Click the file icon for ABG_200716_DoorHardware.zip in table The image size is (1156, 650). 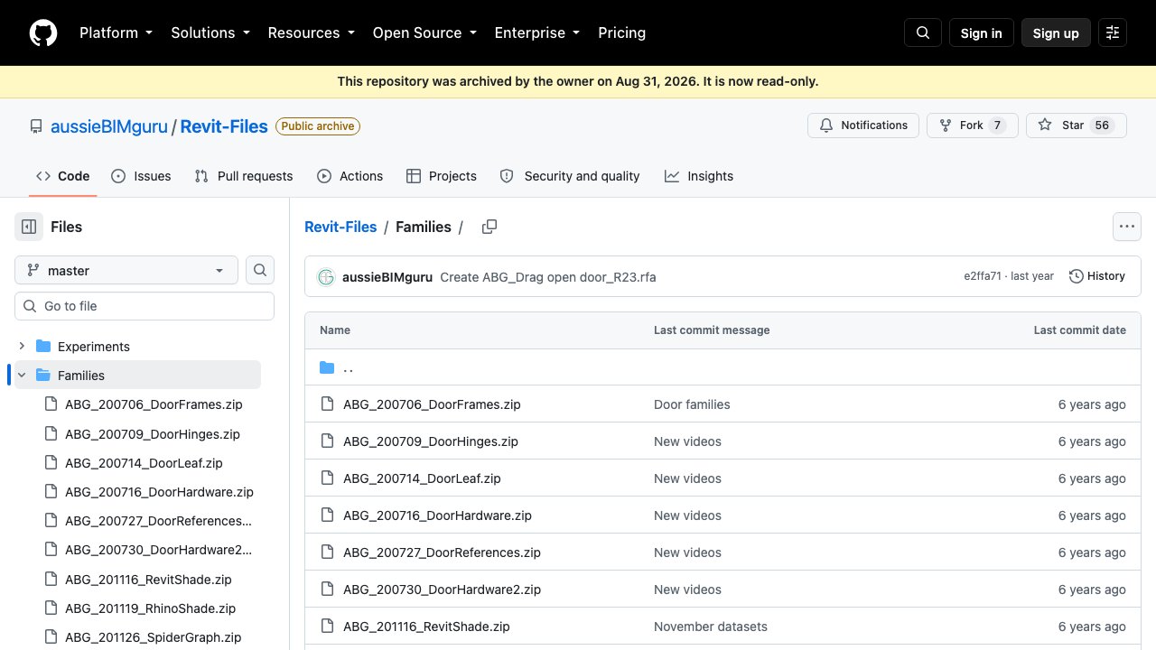tap(328, 515)
